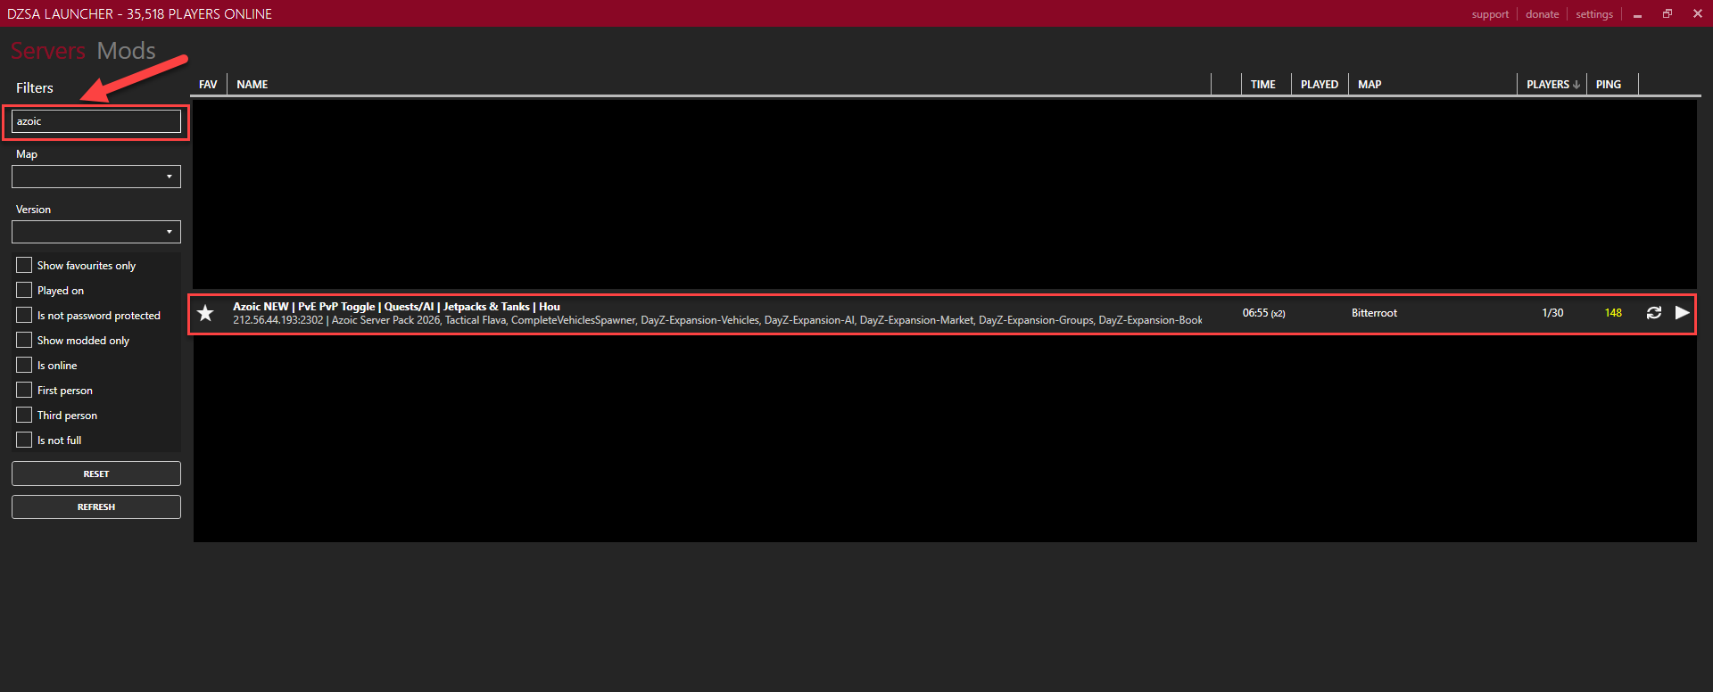Open the Map filter dropdown

pyautogui.click(x=96, y=177)
